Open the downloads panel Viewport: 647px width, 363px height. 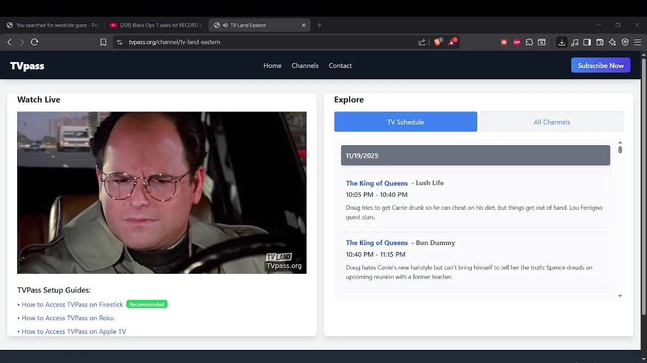coord(562,42)
